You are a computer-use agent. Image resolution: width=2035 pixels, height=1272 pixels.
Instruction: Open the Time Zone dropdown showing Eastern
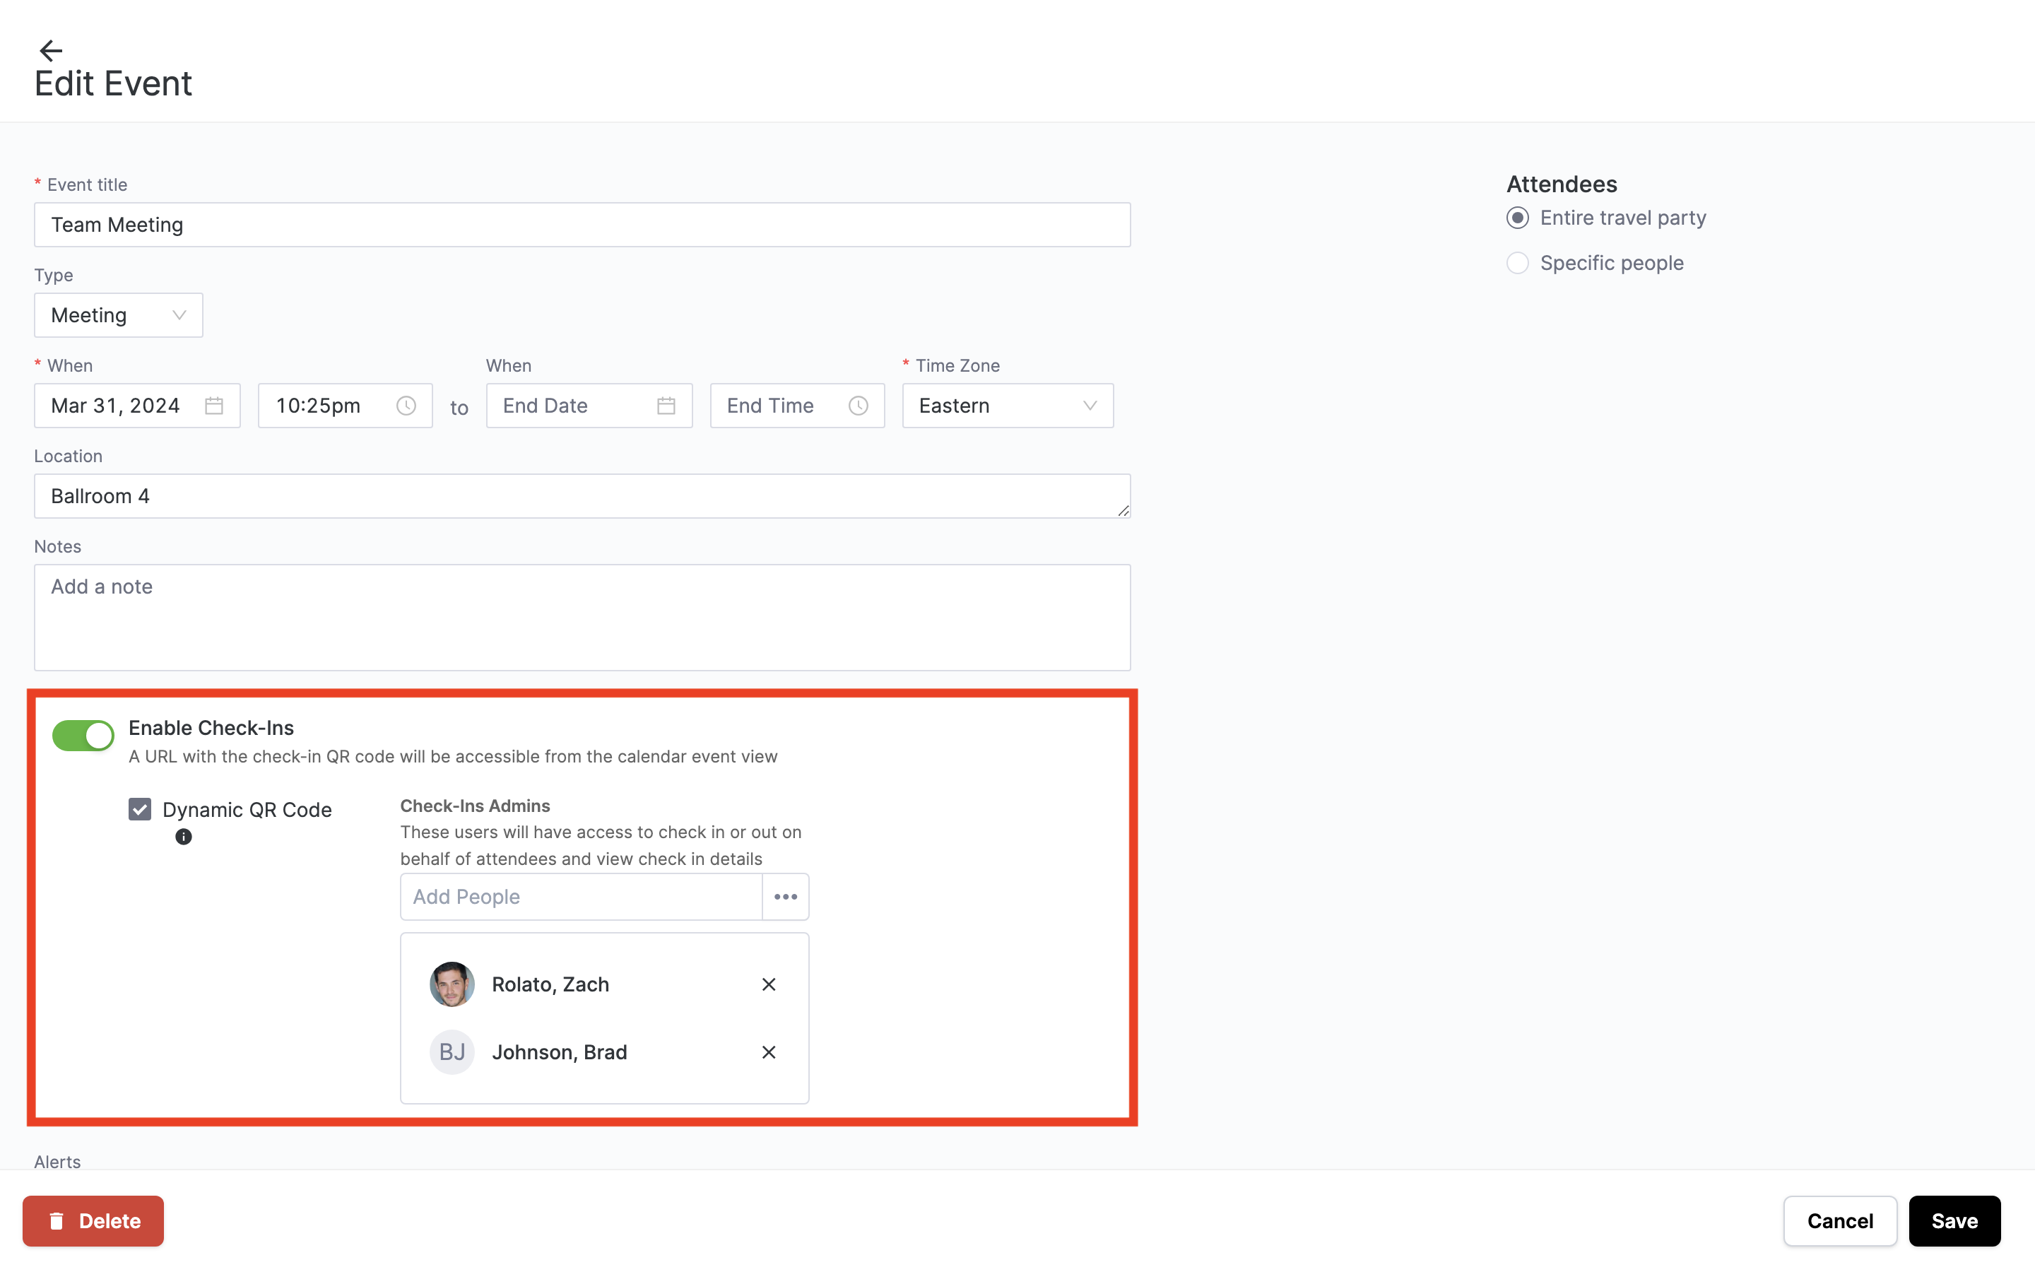1008,406
